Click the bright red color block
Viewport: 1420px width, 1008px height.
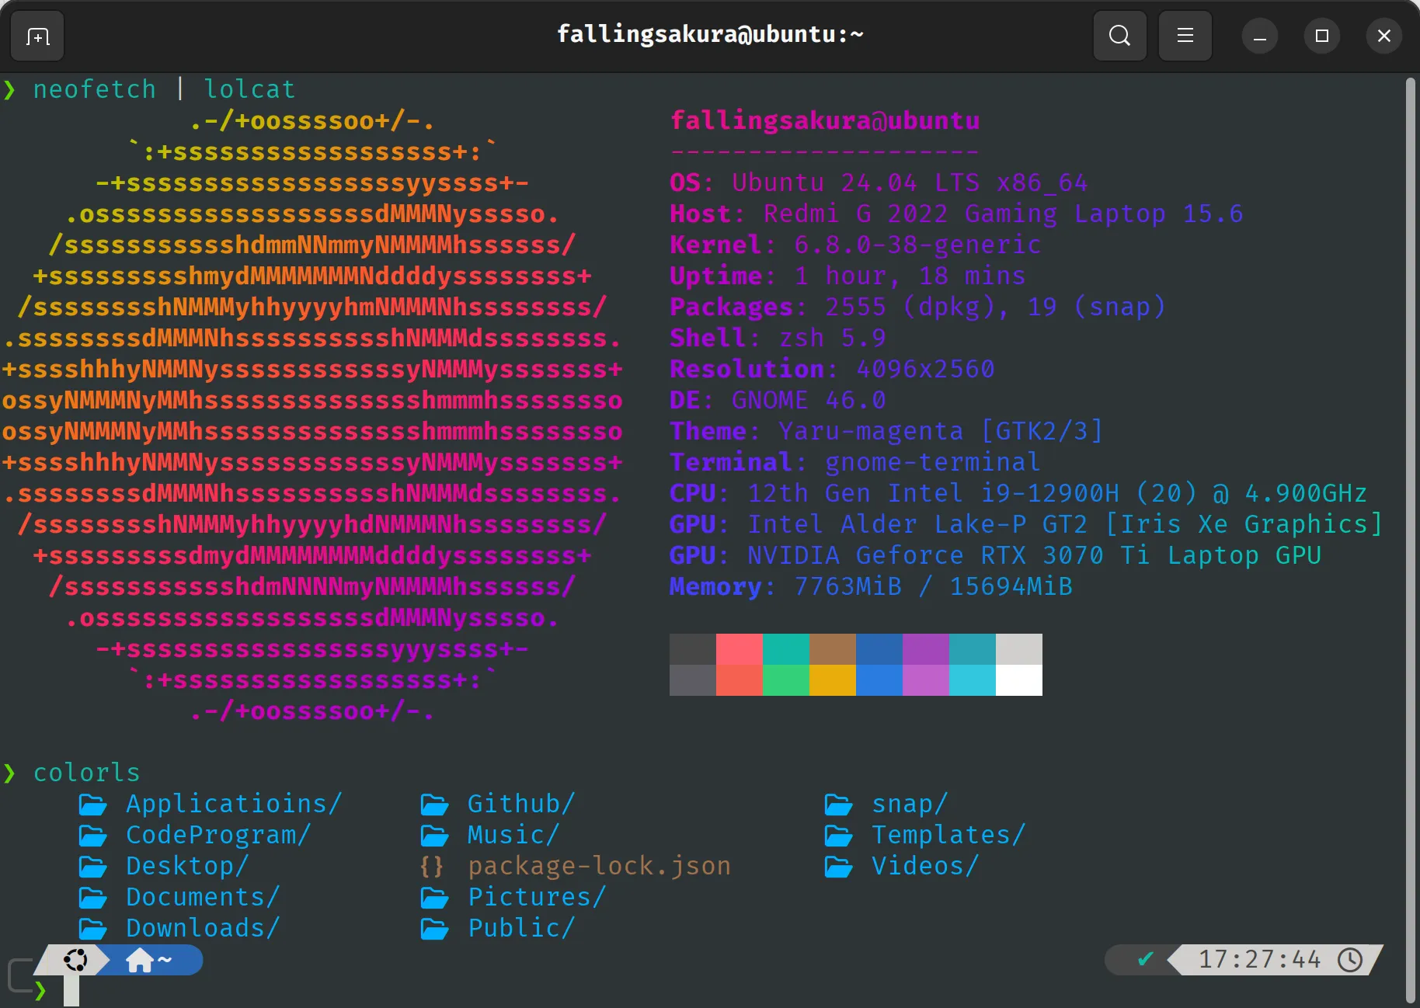pos(739,649)
